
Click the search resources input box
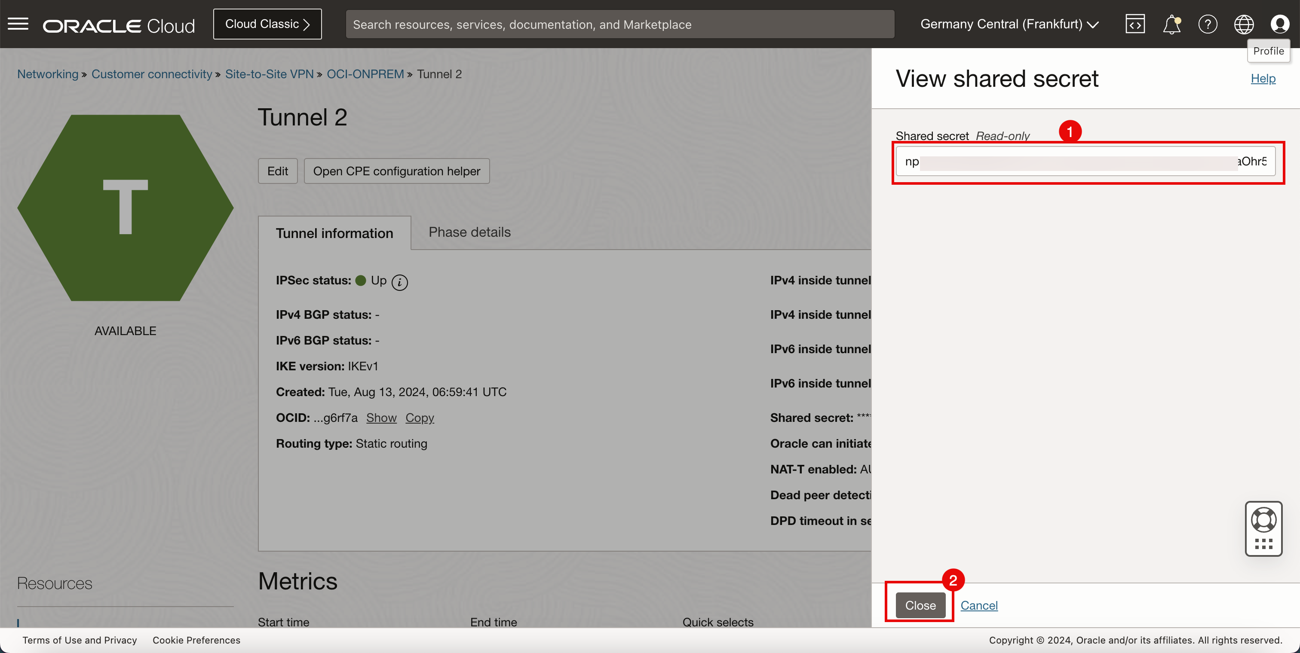point(619,24)
